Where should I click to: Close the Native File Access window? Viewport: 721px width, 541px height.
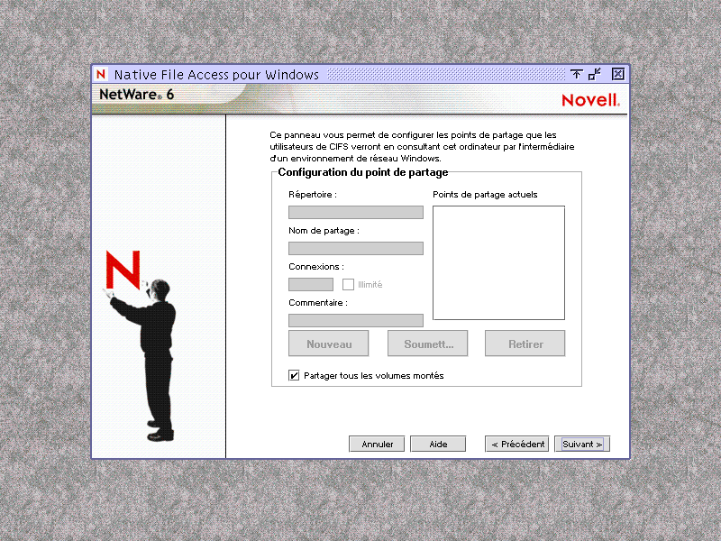(x=618, y=74)
